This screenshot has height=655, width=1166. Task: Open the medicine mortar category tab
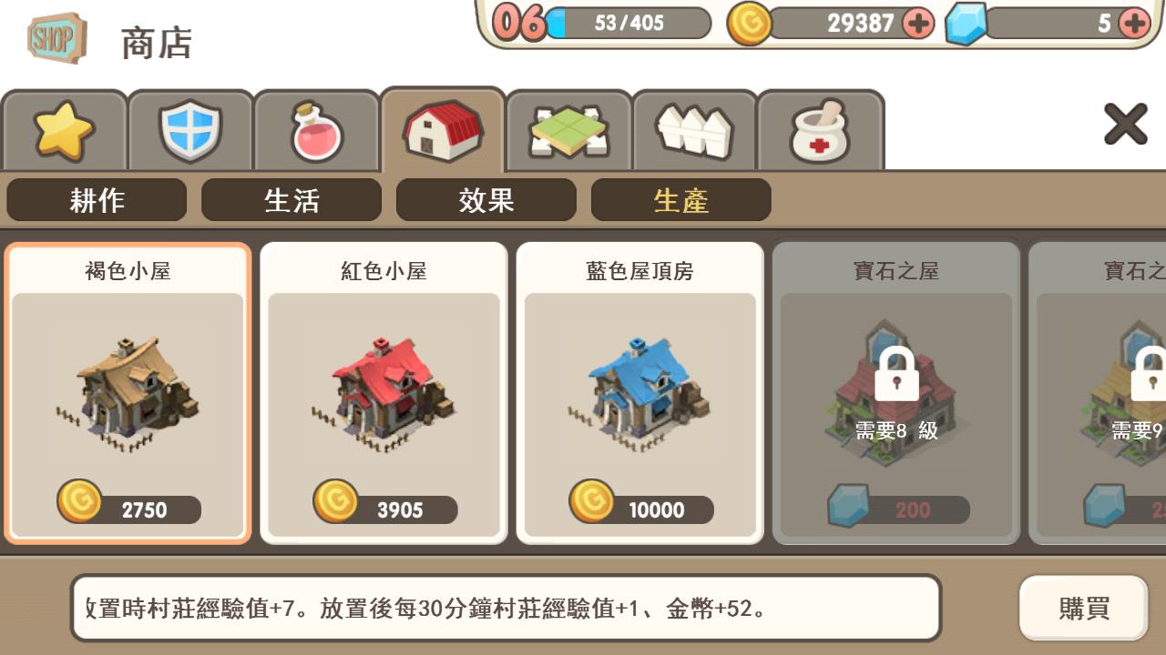coord(820,130)
